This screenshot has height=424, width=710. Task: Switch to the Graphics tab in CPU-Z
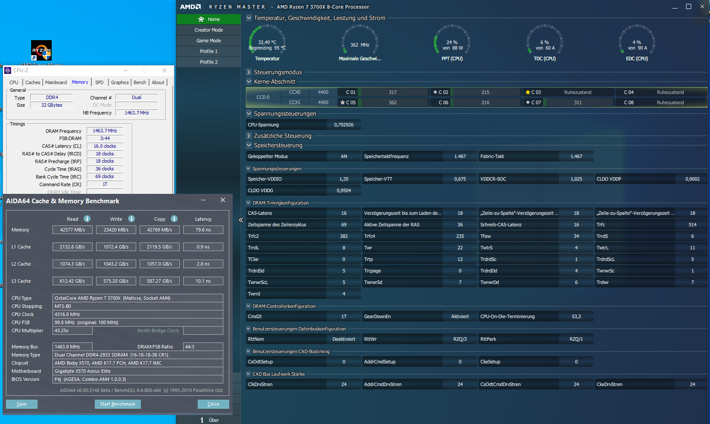(x=120, y=82)
